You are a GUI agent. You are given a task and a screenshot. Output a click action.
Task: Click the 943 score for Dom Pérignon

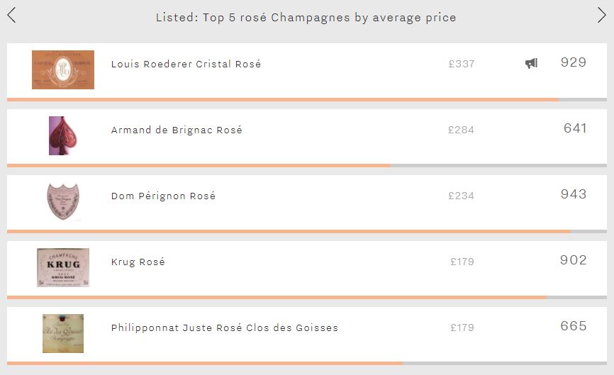574,194
